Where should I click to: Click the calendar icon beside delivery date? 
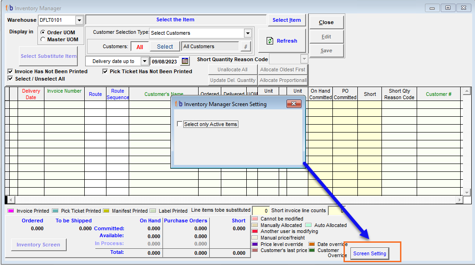point(185,61)
